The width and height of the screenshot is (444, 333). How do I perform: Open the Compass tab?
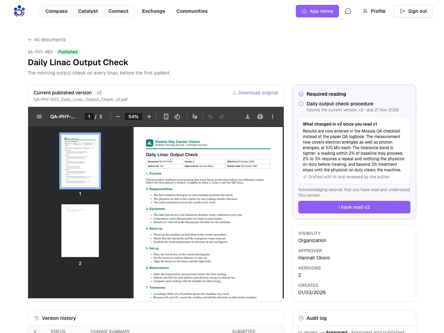[57, 11]
